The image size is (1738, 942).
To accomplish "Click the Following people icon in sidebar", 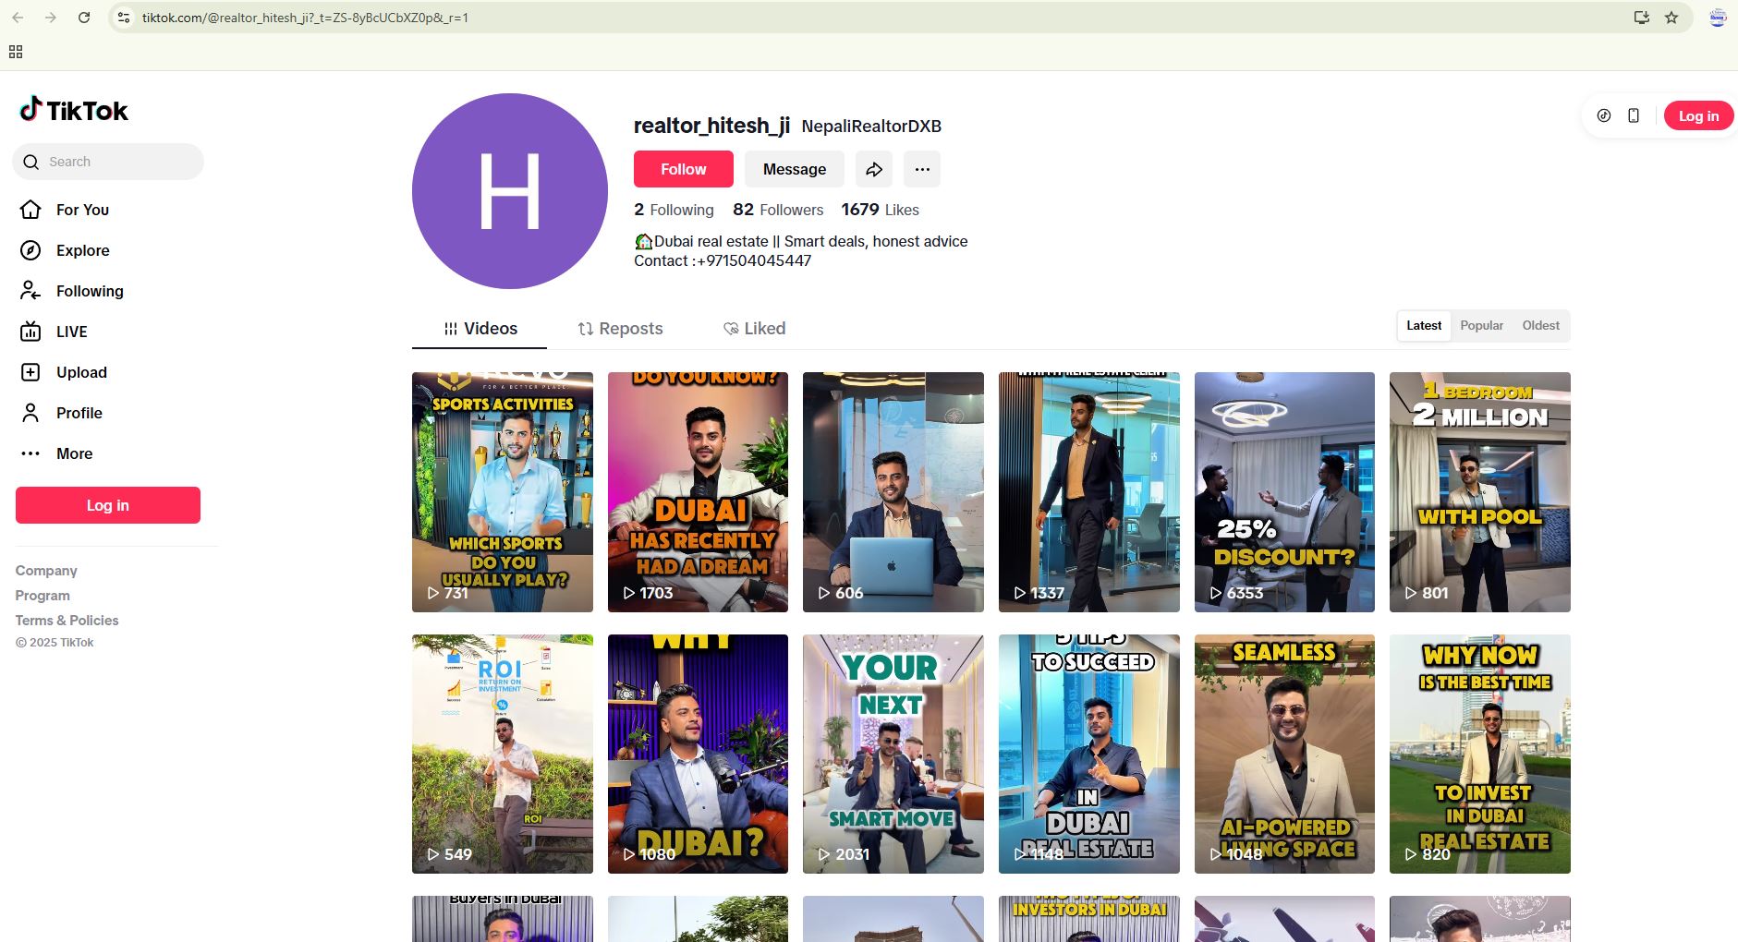I will click(x=30, y=291).
